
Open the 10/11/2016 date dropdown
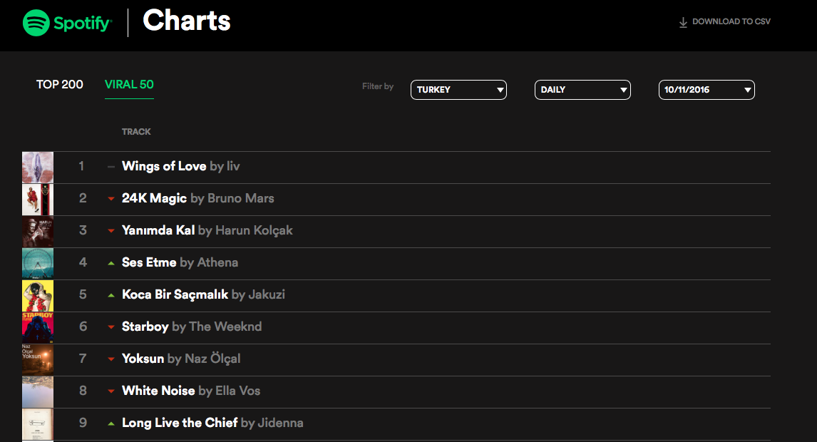[x=706, y=90]
